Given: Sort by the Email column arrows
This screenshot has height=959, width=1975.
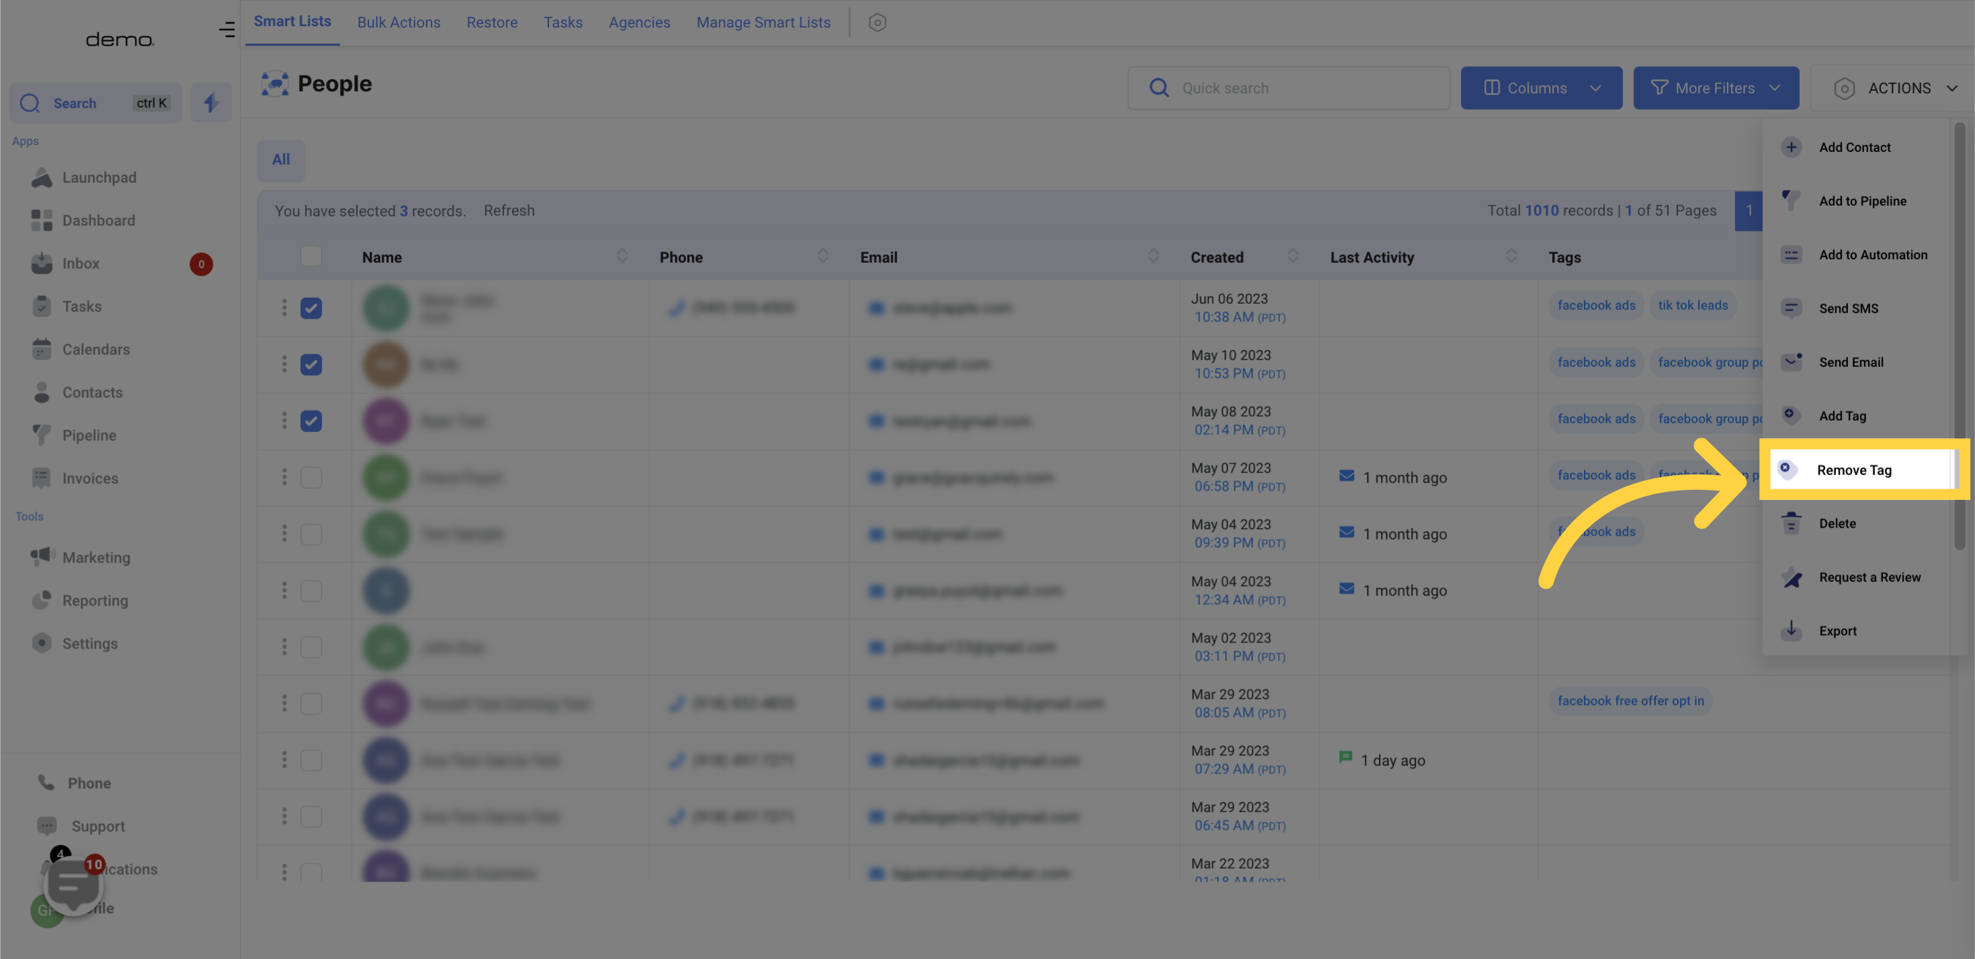Looking at the screenshot, I should coord(1153,256).
